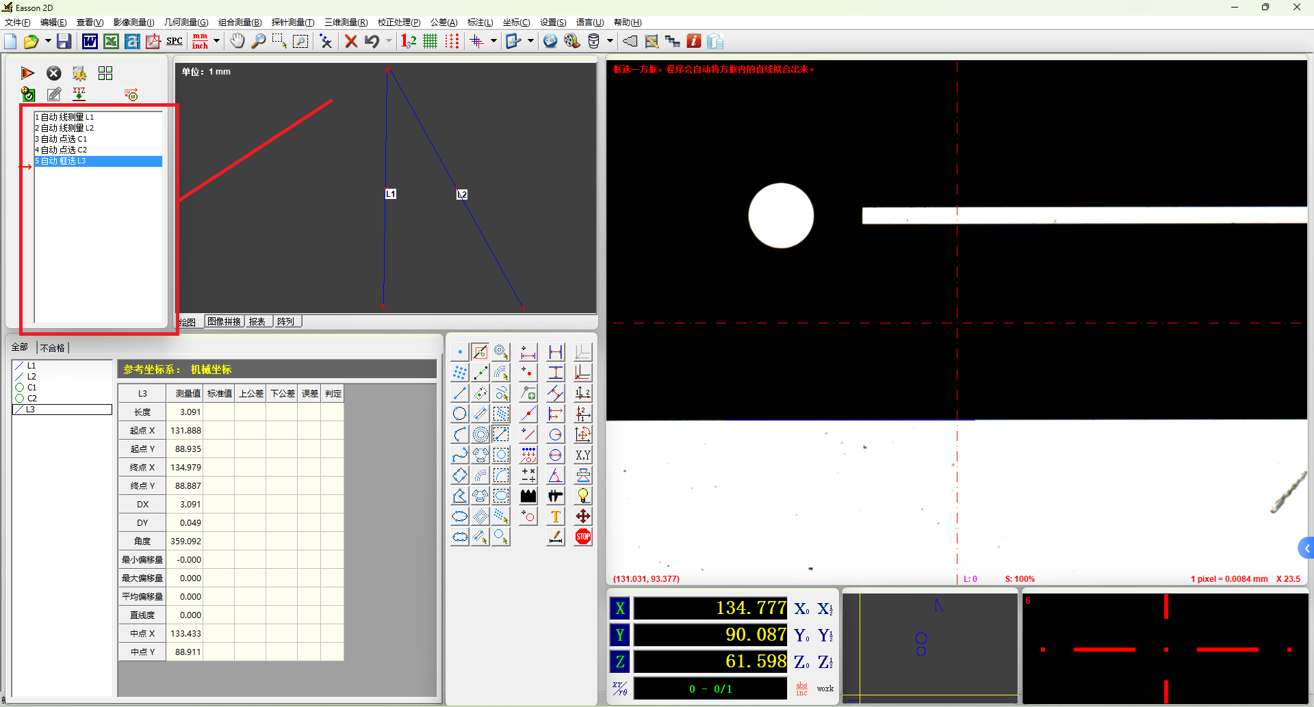Switch to the 不合格 tab
1314x707 pixels.
coord(52,347)
